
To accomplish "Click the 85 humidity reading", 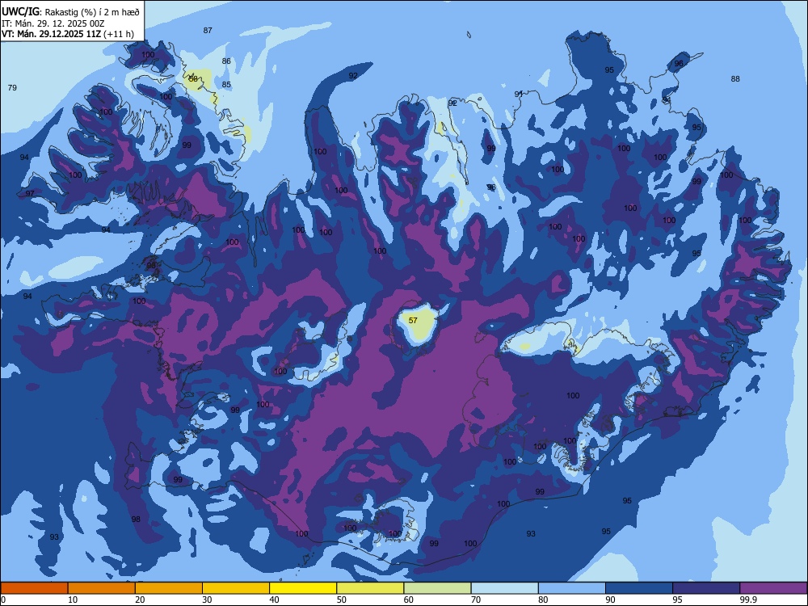I will pyautogui.click(x=226, y=85).
